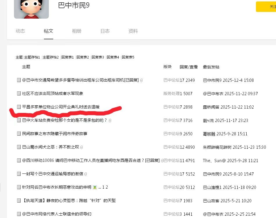Open the post 平昌多家单位物业公司开业典礼时送去温暖
The height and width of the screenshot is (218, 276).
[61, 107]
